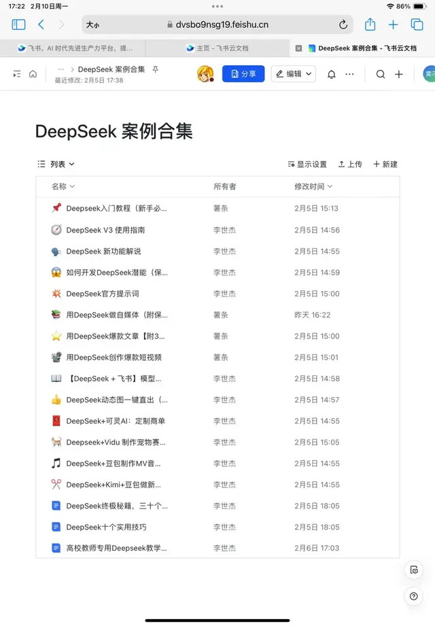Click star icon of 用DeepSeek爆款文章 row
This screenshot has height=626, width=435.
click(56, 336)
